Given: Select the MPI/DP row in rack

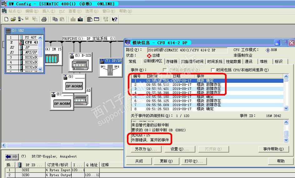Looking at the screenshot, I should click(22, 52).
